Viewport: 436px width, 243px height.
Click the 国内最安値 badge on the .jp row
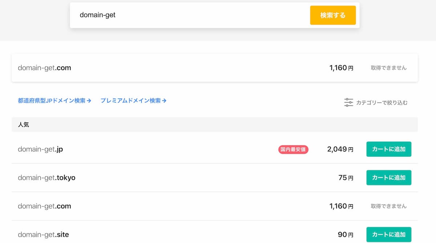point(293,149)
